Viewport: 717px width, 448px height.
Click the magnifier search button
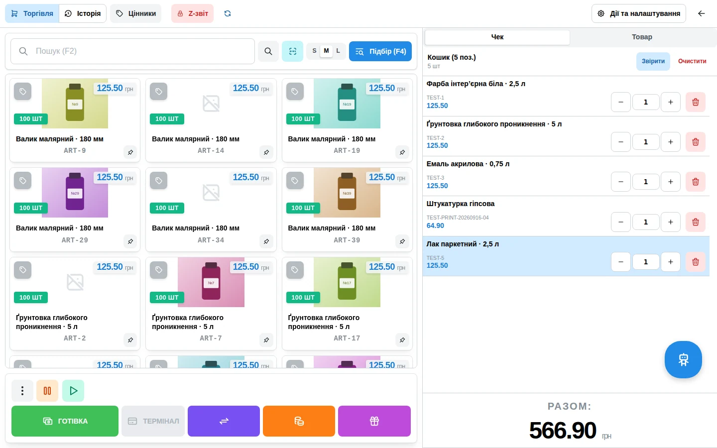coord(268,51)
